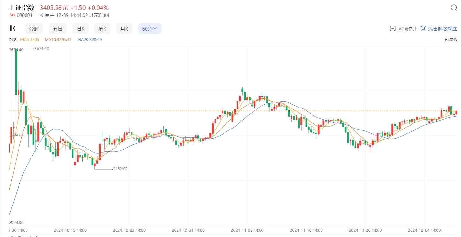Open the 均线 indicator settings
This screenshot has width=461, height=237.
pos(13,39)
